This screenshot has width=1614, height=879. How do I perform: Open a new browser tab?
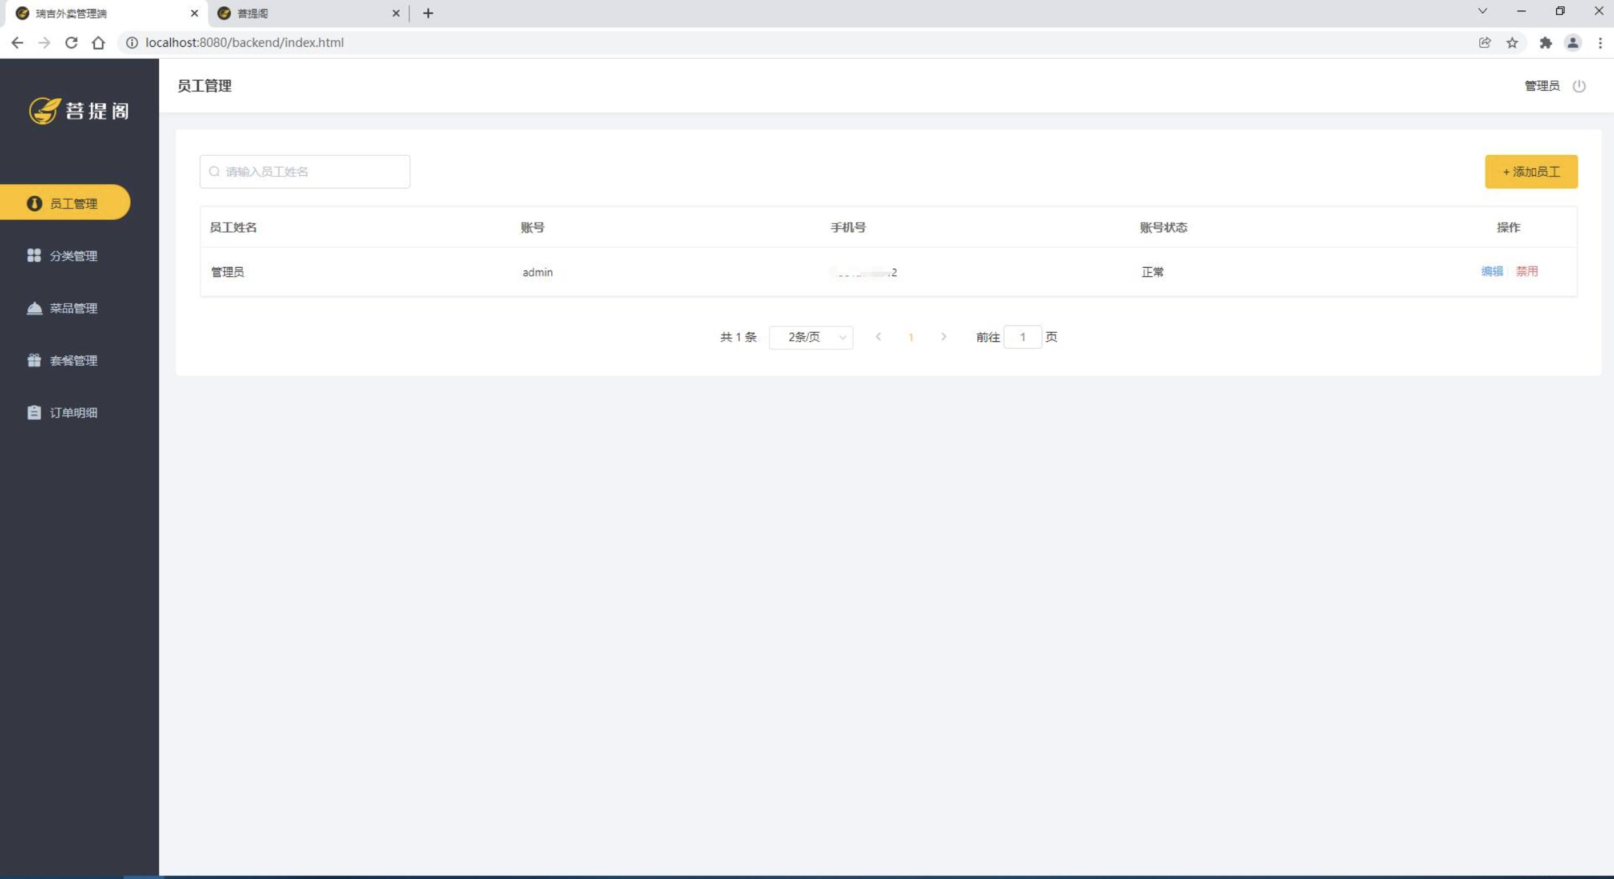(428, 13)
